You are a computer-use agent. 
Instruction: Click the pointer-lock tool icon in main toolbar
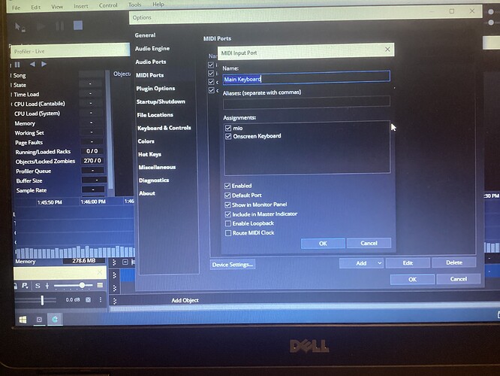pyautogui.click(x=20, y=27)
